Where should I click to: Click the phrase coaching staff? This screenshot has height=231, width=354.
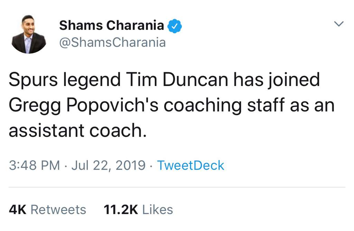224,106
